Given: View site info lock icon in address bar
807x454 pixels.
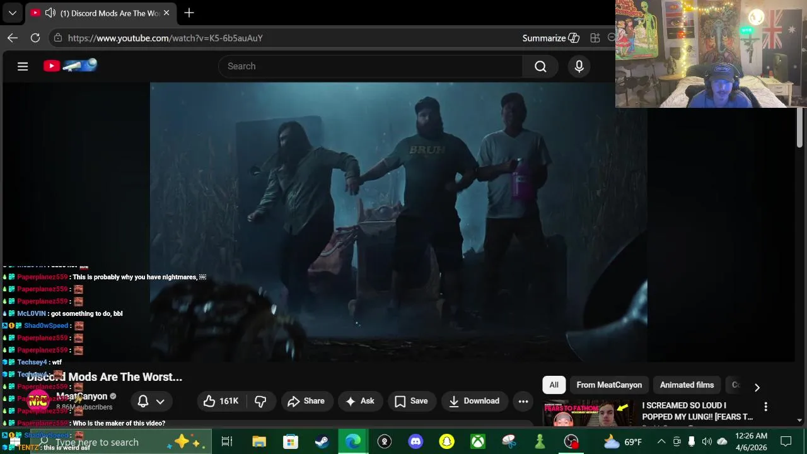Looking at the screenshot, I should tap(58, 38).
